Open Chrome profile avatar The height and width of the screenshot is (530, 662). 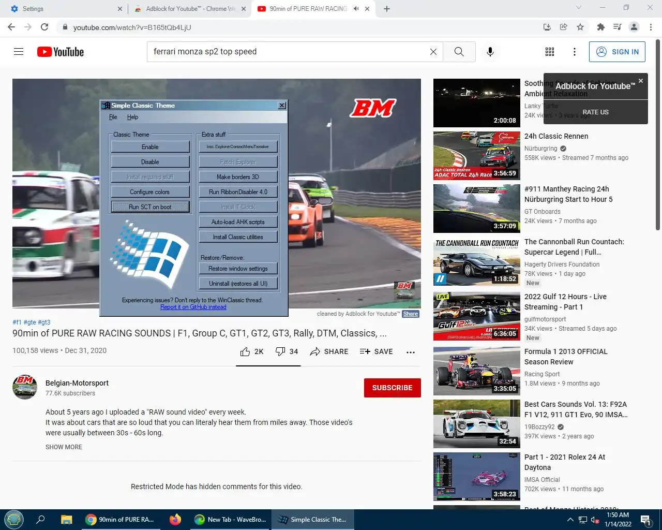tap(634, 27)
